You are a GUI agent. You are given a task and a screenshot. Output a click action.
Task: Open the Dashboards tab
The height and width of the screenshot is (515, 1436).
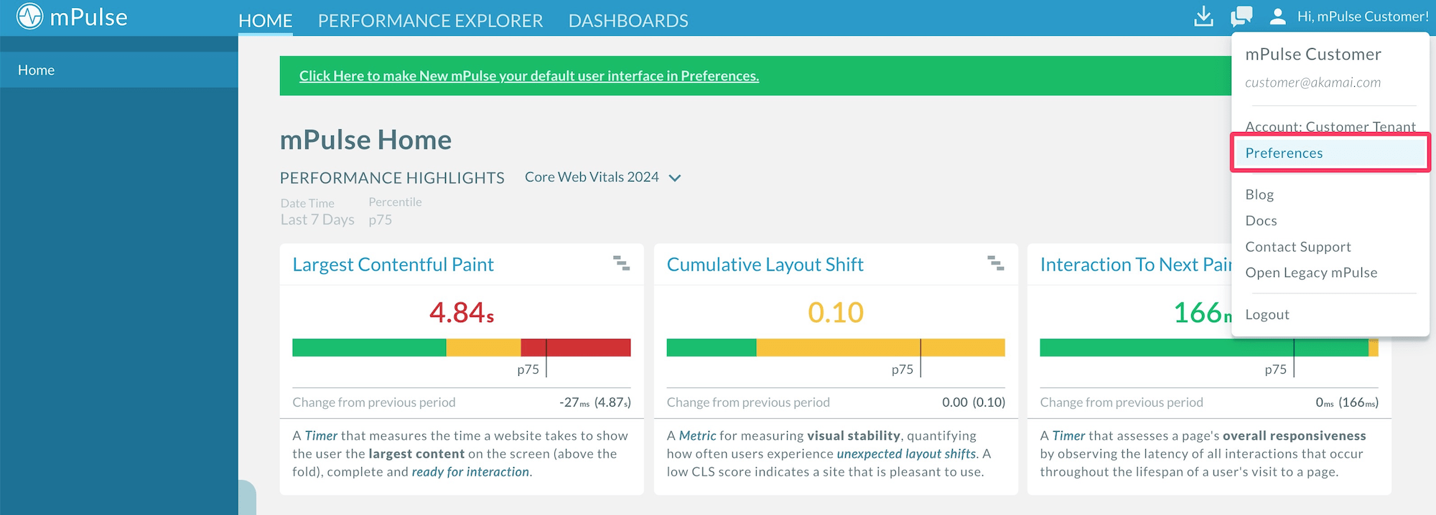coord(628,21)
